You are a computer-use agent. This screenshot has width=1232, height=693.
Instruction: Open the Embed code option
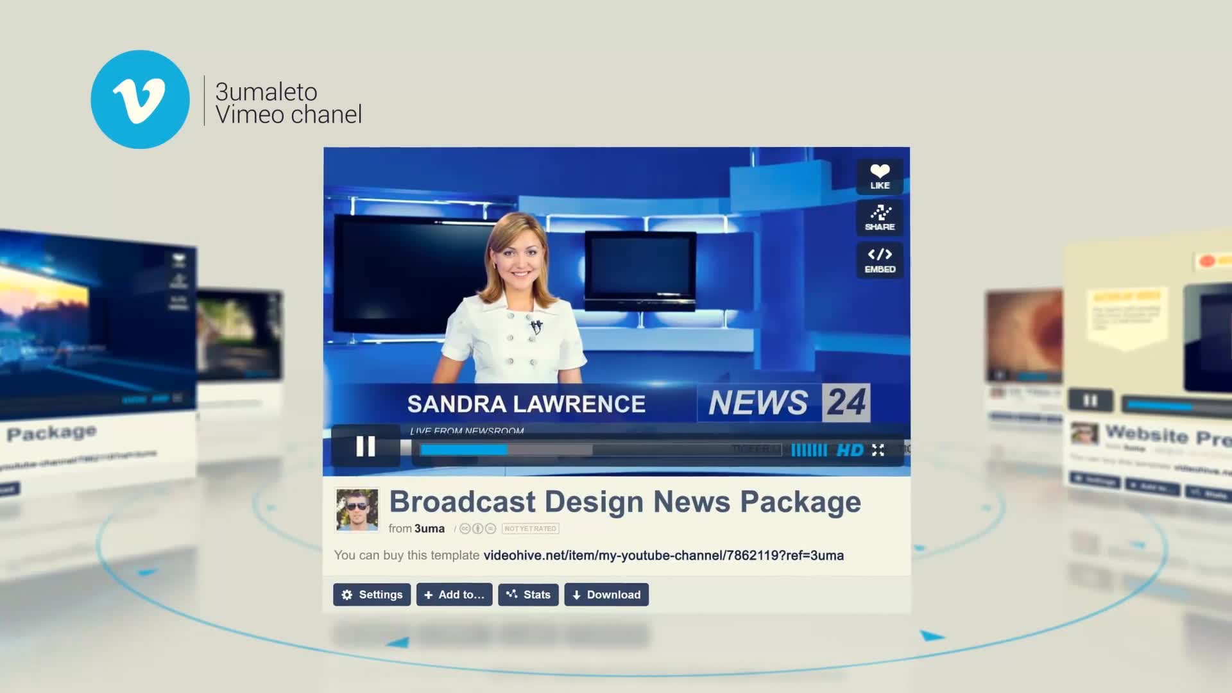click(880, 261)
